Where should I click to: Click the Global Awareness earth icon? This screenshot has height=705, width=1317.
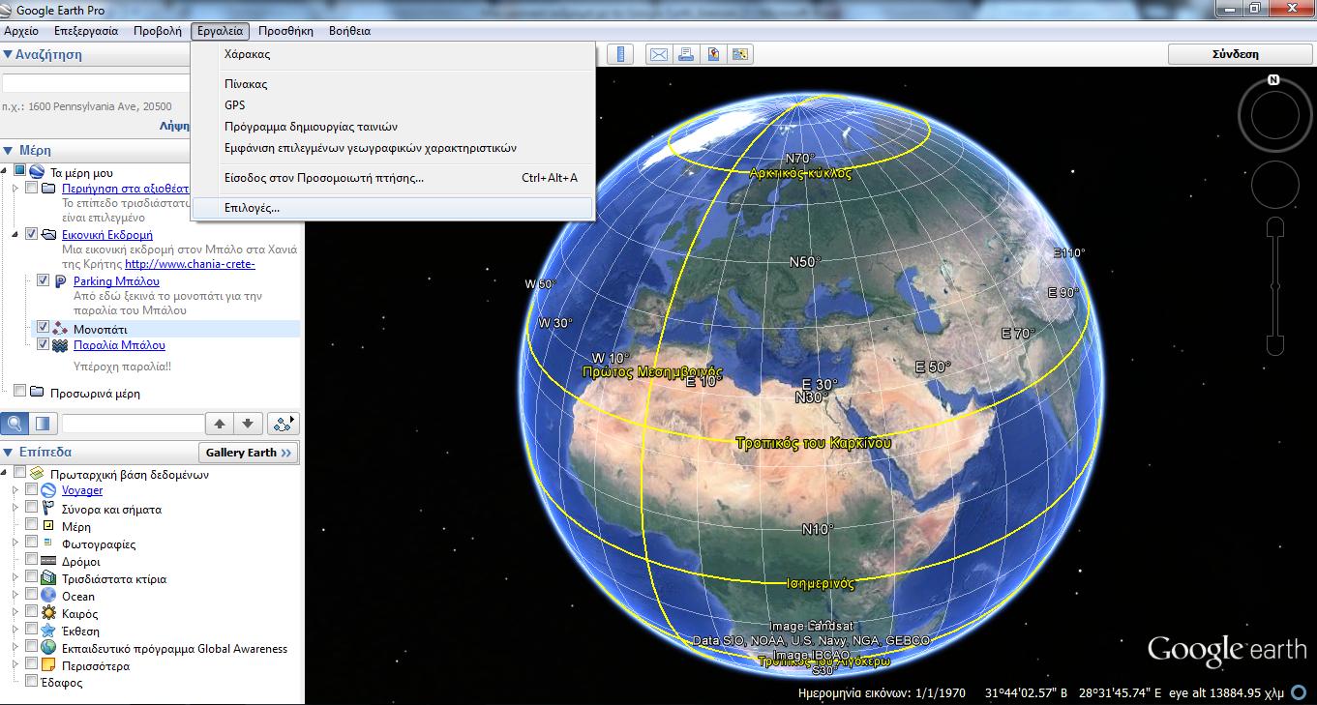point(50,648)
